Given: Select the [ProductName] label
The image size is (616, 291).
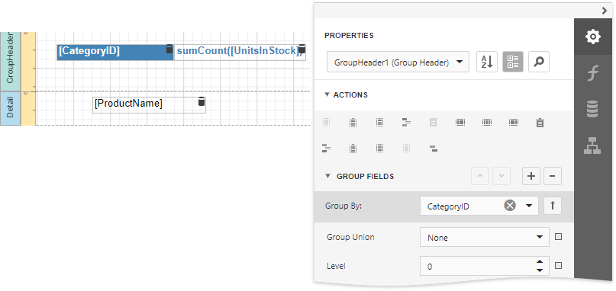Looking at the screenshot, I should [x=149, y=104].
